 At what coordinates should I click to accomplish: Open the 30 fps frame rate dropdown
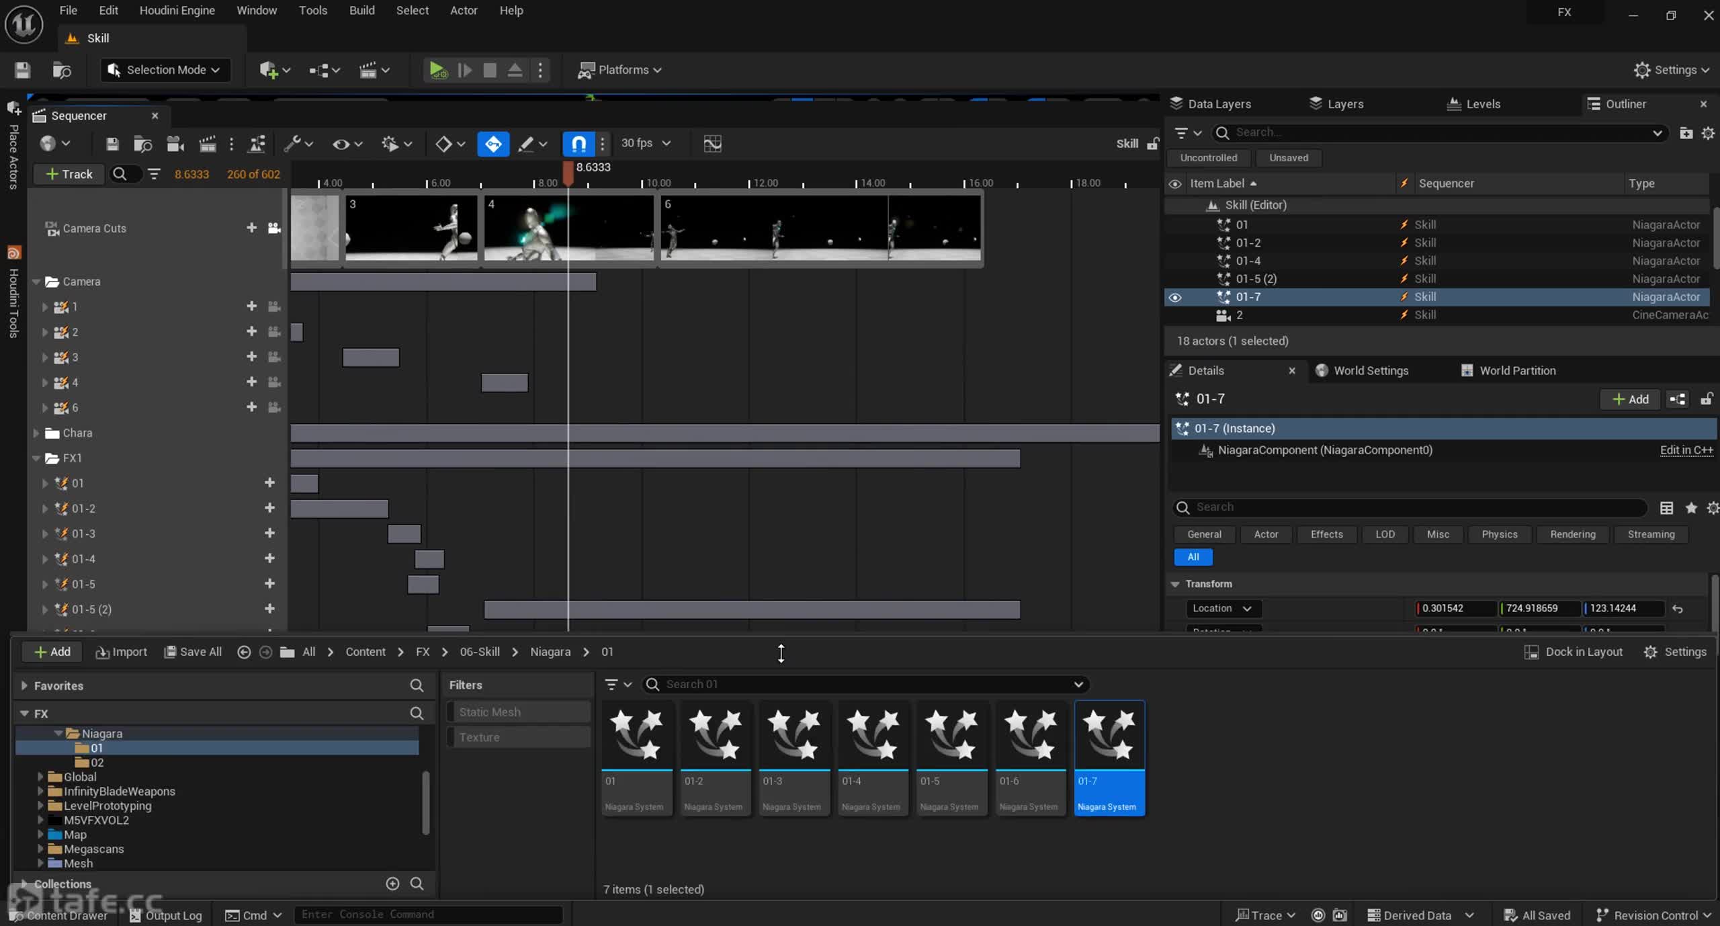point(646,143)
